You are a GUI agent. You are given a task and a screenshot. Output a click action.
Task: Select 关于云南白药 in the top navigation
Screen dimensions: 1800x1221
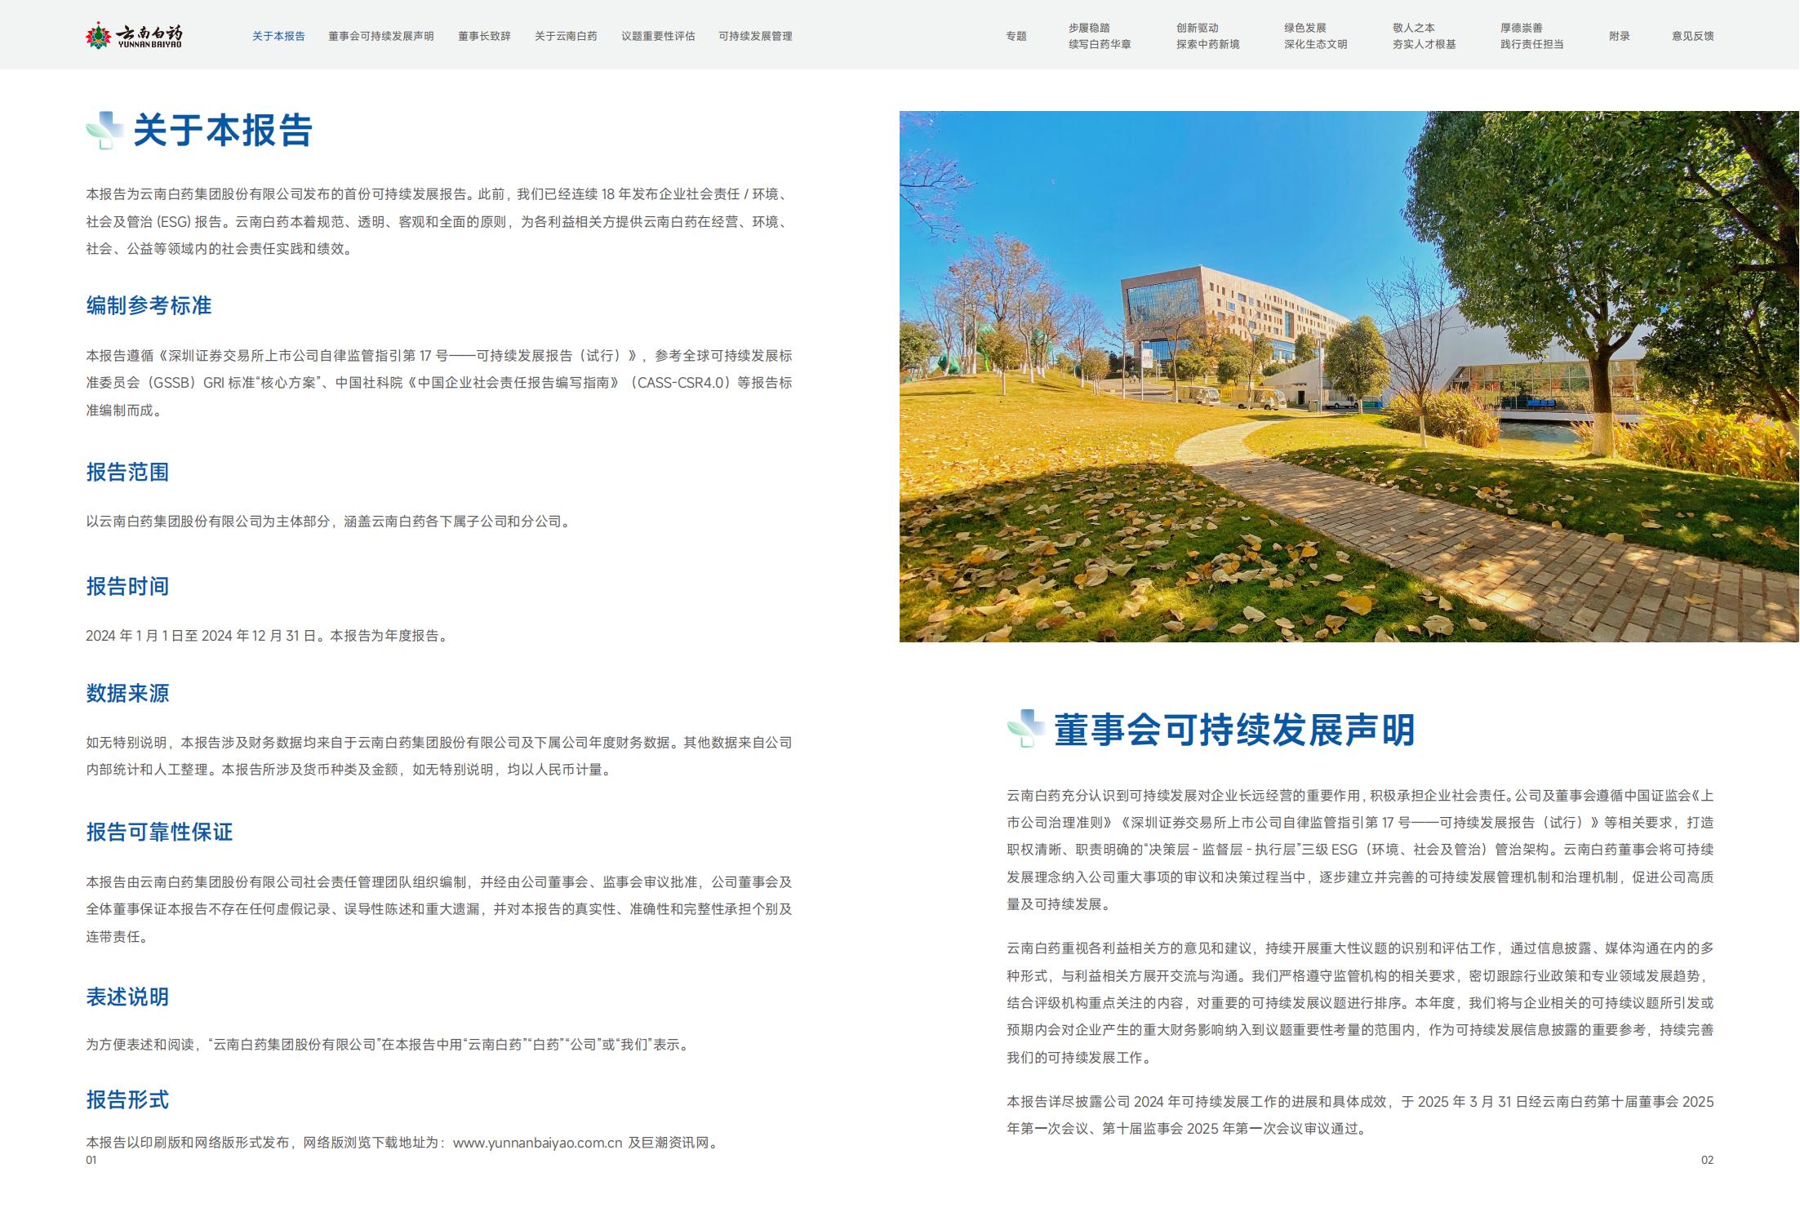[x=566, y=36]
